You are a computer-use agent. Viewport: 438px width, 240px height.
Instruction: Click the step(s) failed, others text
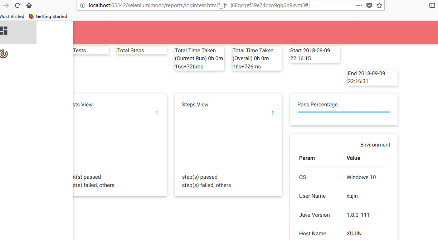point(206,185)
